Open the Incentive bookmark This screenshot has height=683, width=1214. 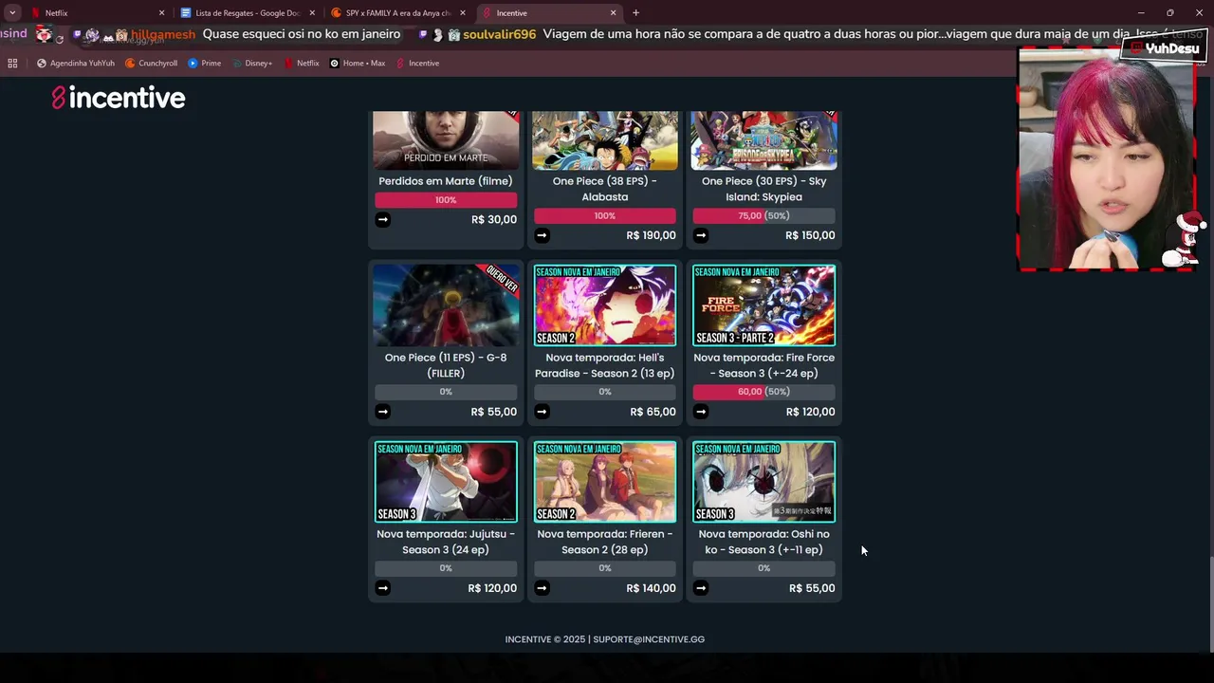pyautogui.click(x=417, y=63)
